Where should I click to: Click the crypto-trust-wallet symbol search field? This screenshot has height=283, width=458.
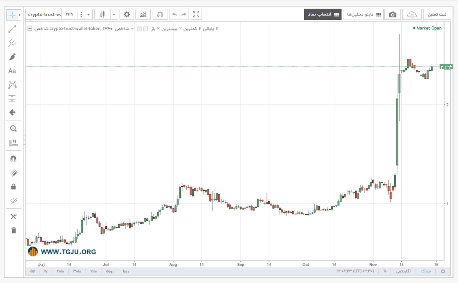[44, 14]
